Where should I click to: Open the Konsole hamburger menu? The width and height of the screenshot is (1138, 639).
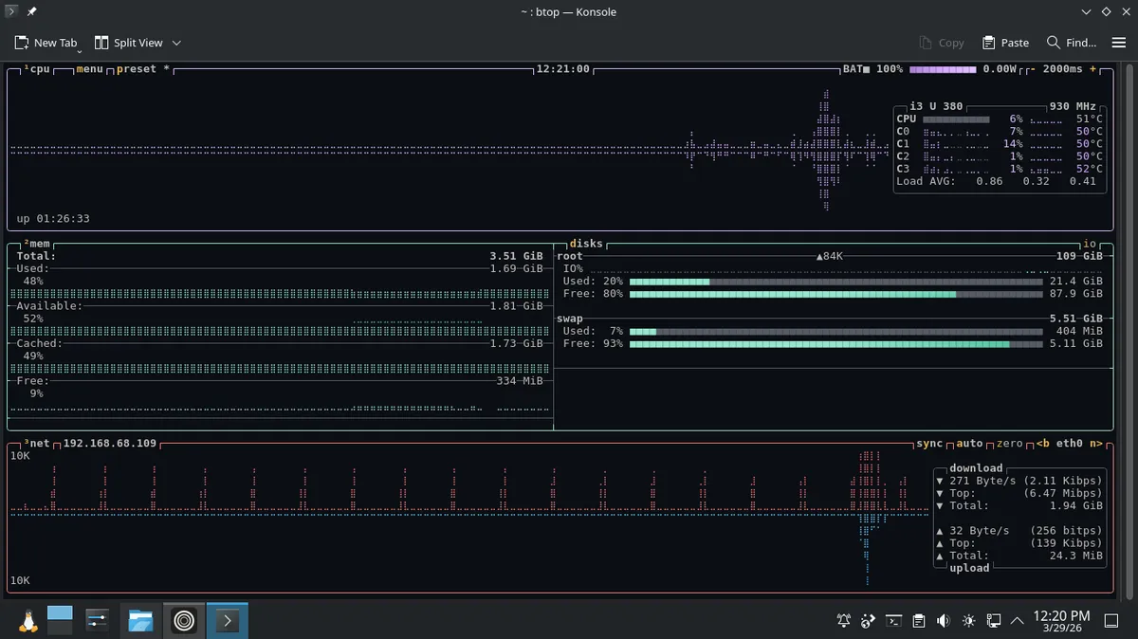1116,43
